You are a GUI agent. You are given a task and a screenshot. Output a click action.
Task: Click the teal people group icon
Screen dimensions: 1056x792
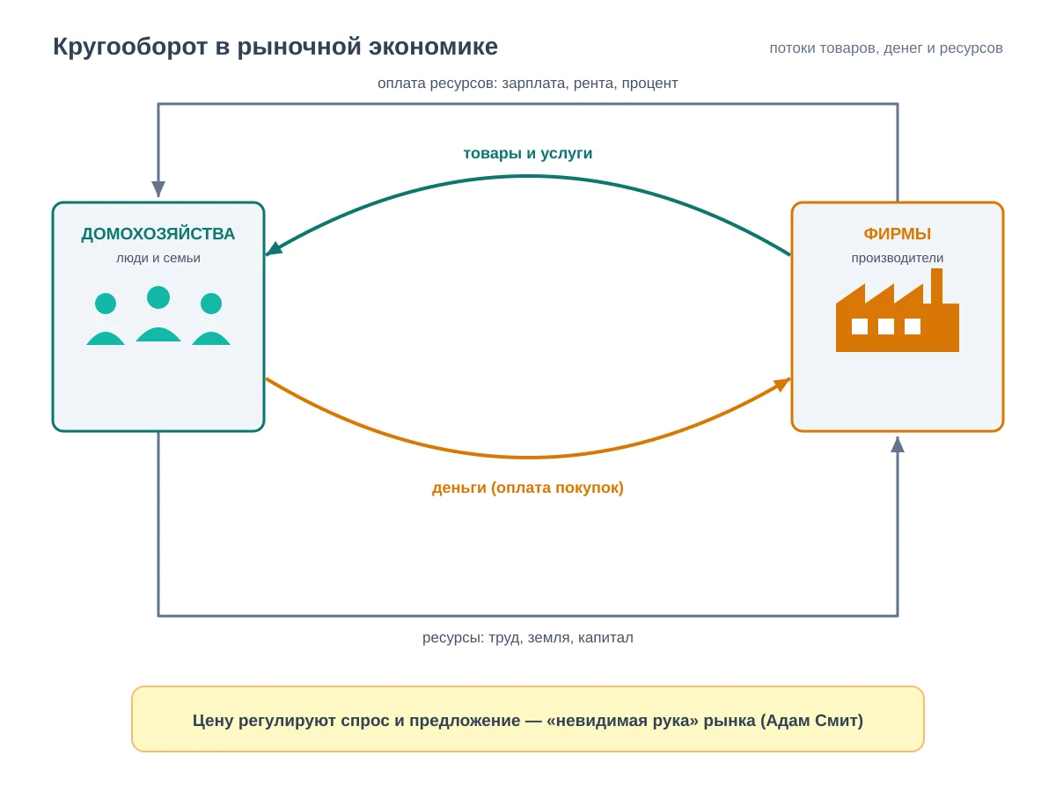[x=158, y=316]
